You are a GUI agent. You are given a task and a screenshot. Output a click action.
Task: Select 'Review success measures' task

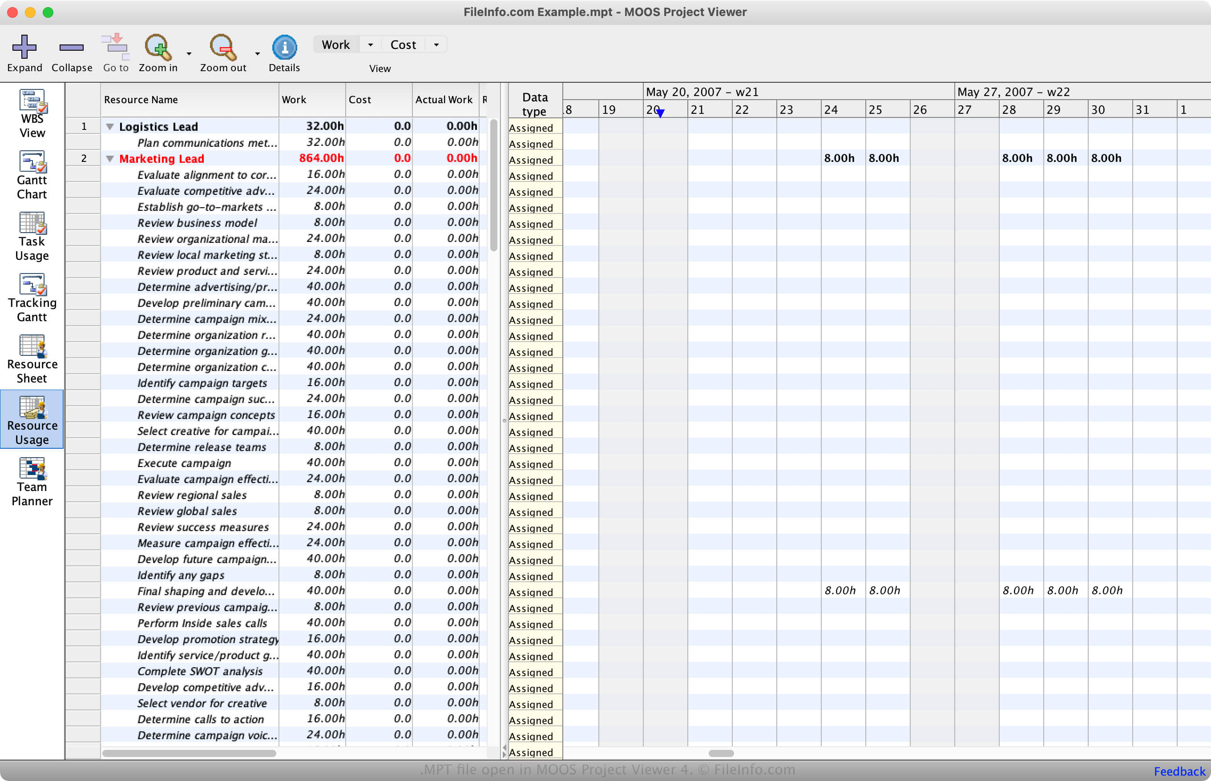(x=203, y=527)
